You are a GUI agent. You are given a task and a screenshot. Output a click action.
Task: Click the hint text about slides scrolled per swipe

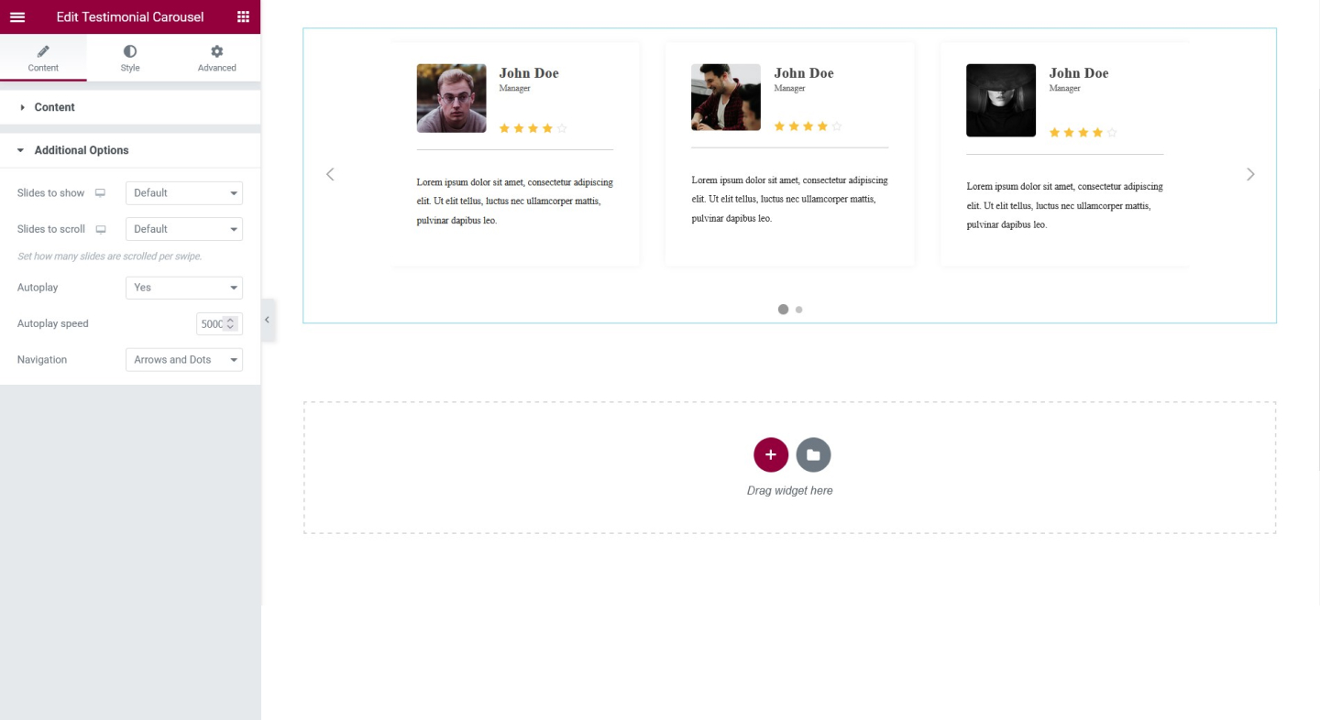pos(110,256)
